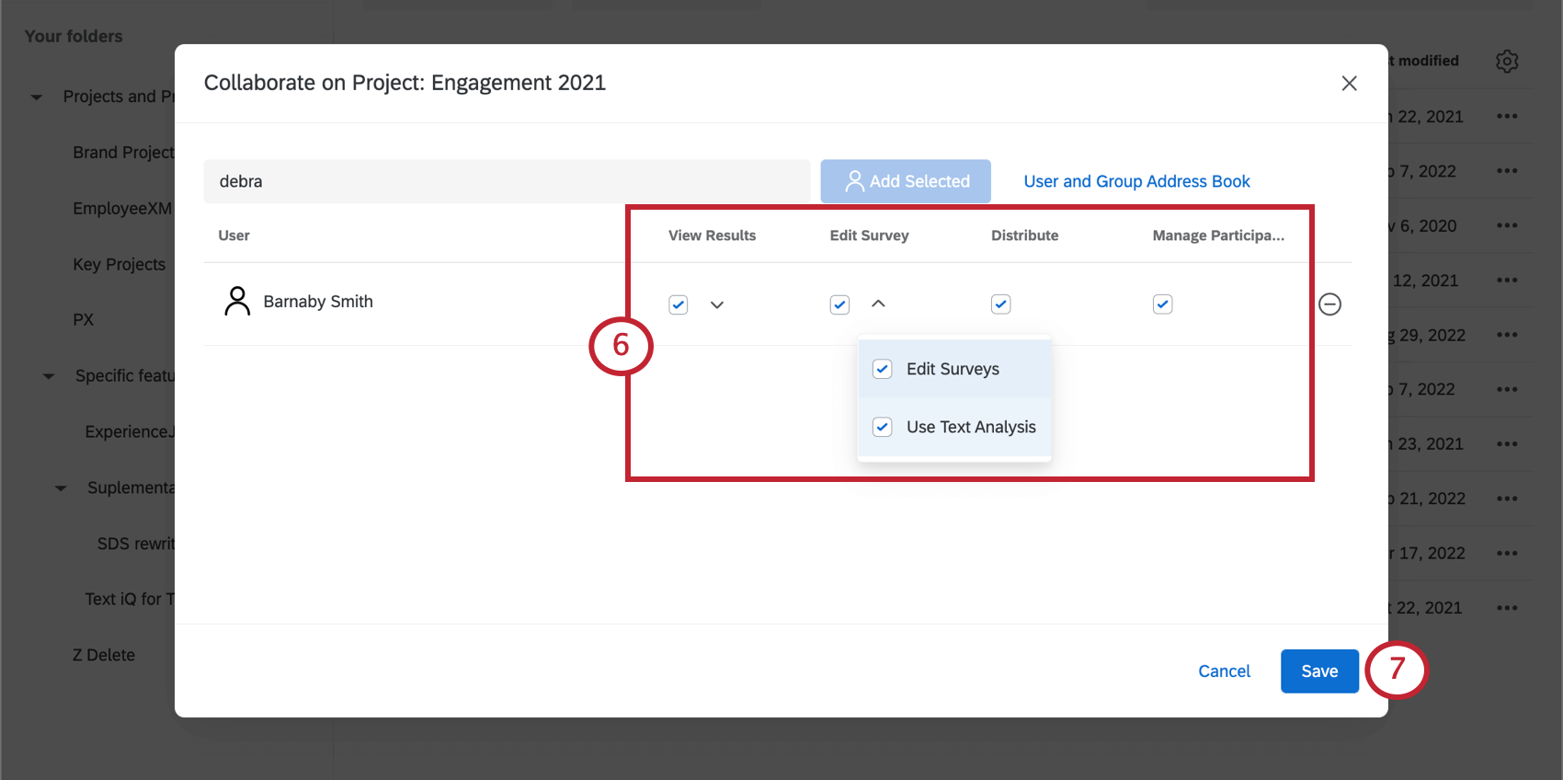Open the three-dot menu for 7, 2022 row
1563x780 pixels.
1507,171
